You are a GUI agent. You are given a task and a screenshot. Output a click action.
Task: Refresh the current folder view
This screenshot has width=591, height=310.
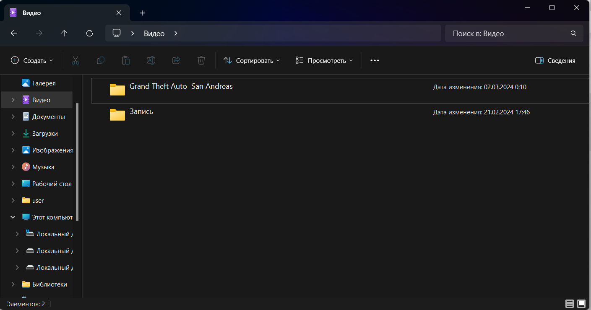pyautogui.click(x=89, y=34)
